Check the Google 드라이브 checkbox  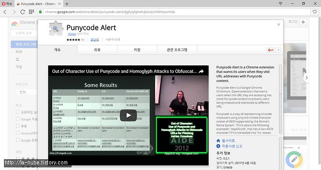[17, 140]
